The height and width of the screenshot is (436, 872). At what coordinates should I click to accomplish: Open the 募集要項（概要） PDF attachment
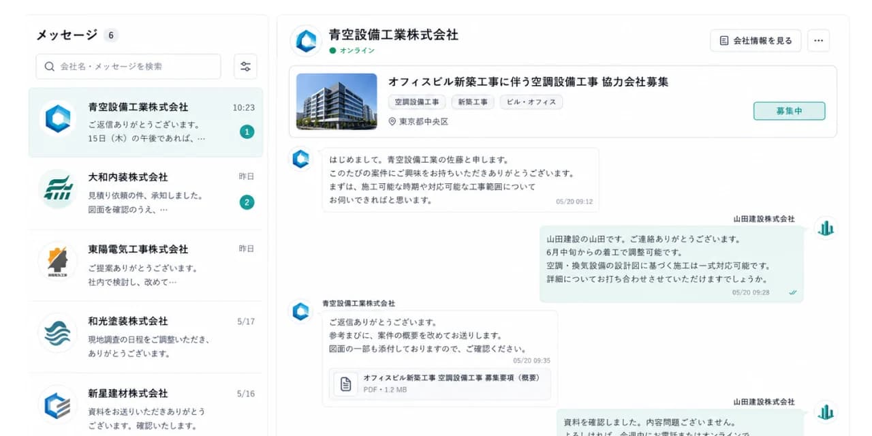coord(440,384)
